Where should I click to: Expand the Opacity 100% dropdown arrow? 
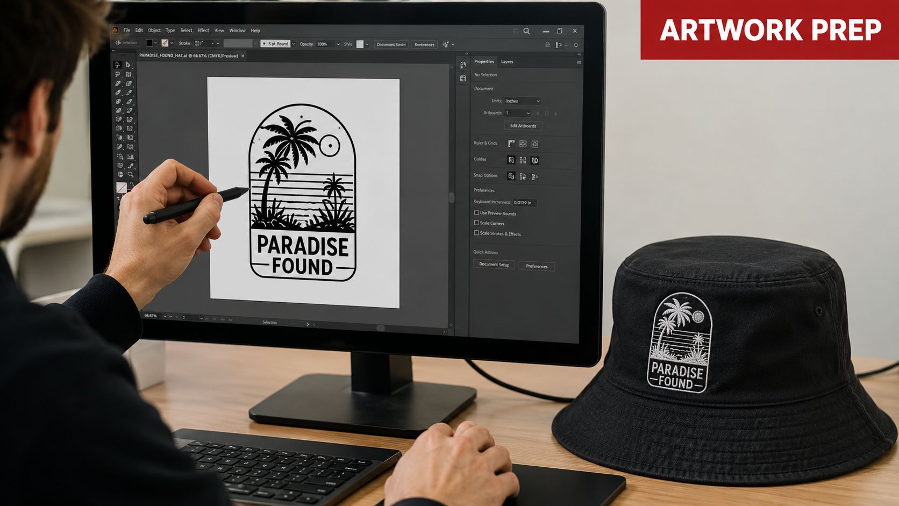[338, 44]
